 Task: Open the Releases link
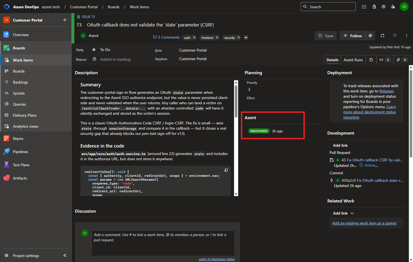[387, 91]
